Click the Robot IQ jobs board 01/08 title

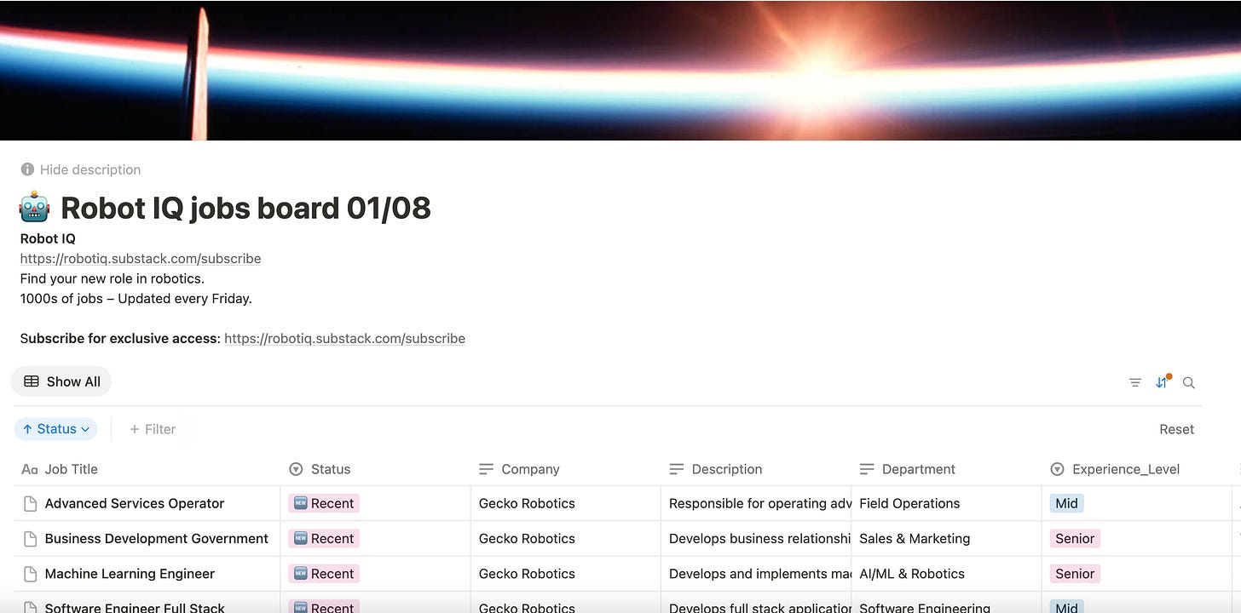pyautogui.click(x=245, y=208)
